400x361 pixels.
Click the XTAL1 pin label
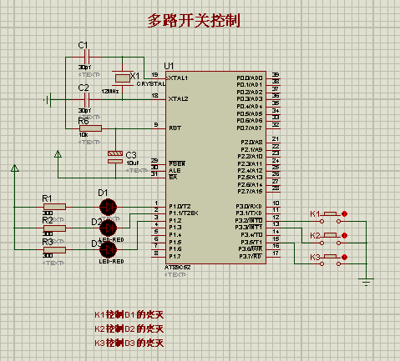[179, 78]
